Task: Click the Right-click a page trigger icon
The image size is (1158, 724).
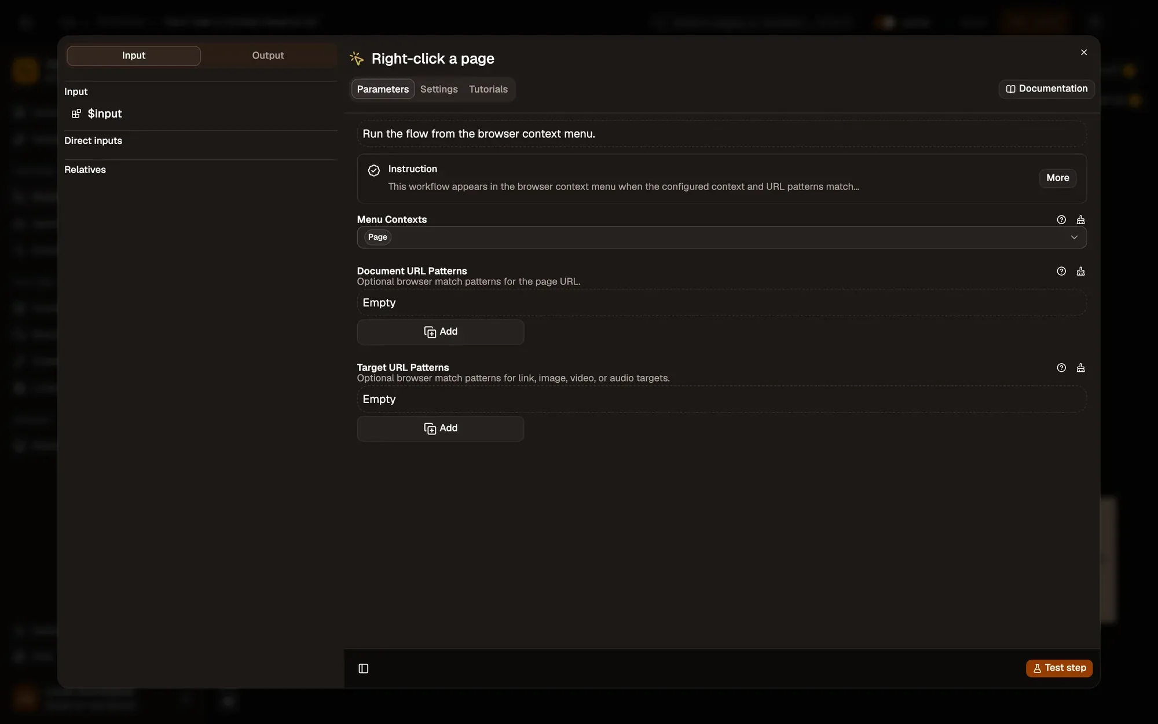Action: (x=357, y=58)
